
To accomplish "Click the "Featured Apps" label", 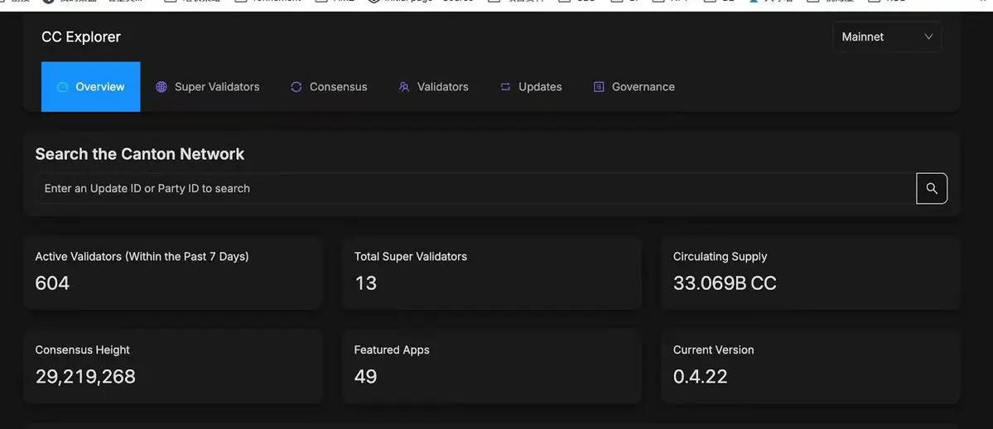I will (392, 349).
